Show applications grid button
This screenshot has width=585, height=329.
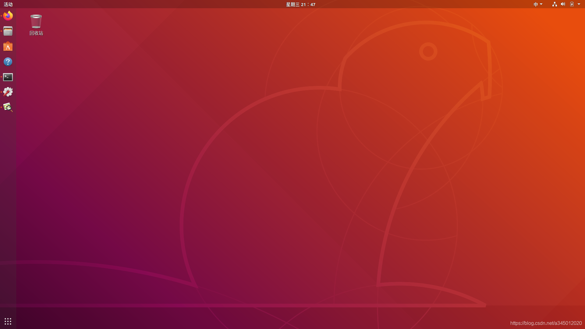pos(8,321)
